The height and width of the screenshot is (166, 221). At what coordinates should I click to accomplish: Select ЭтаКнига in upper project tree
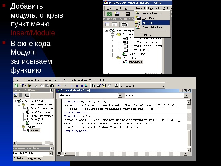coord(137,54)
